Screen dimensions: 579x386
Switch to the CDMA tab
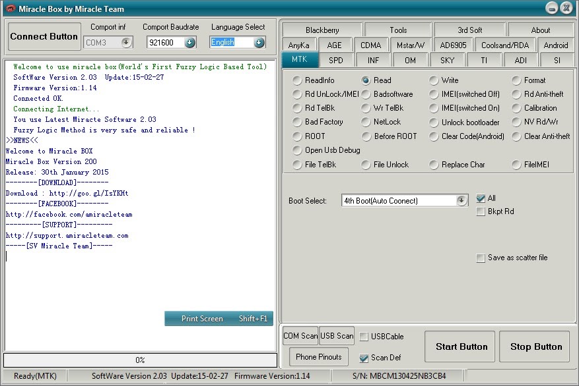(x=370, y=45)
